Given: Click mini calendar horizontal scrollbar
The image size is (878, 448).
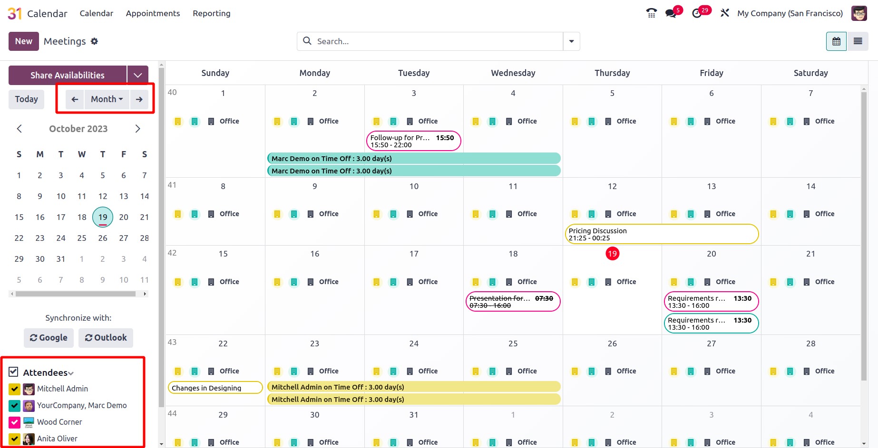Looking at the screenshot, I should coord(76,294).
